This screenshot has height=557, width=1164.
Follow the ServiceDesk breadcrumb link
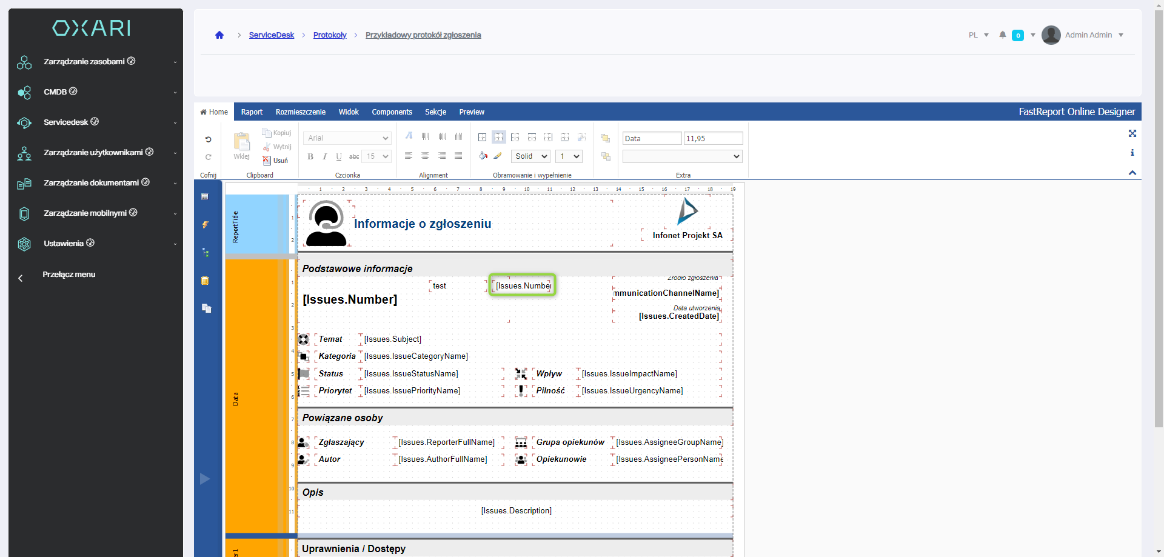click(x=271, y=35)
